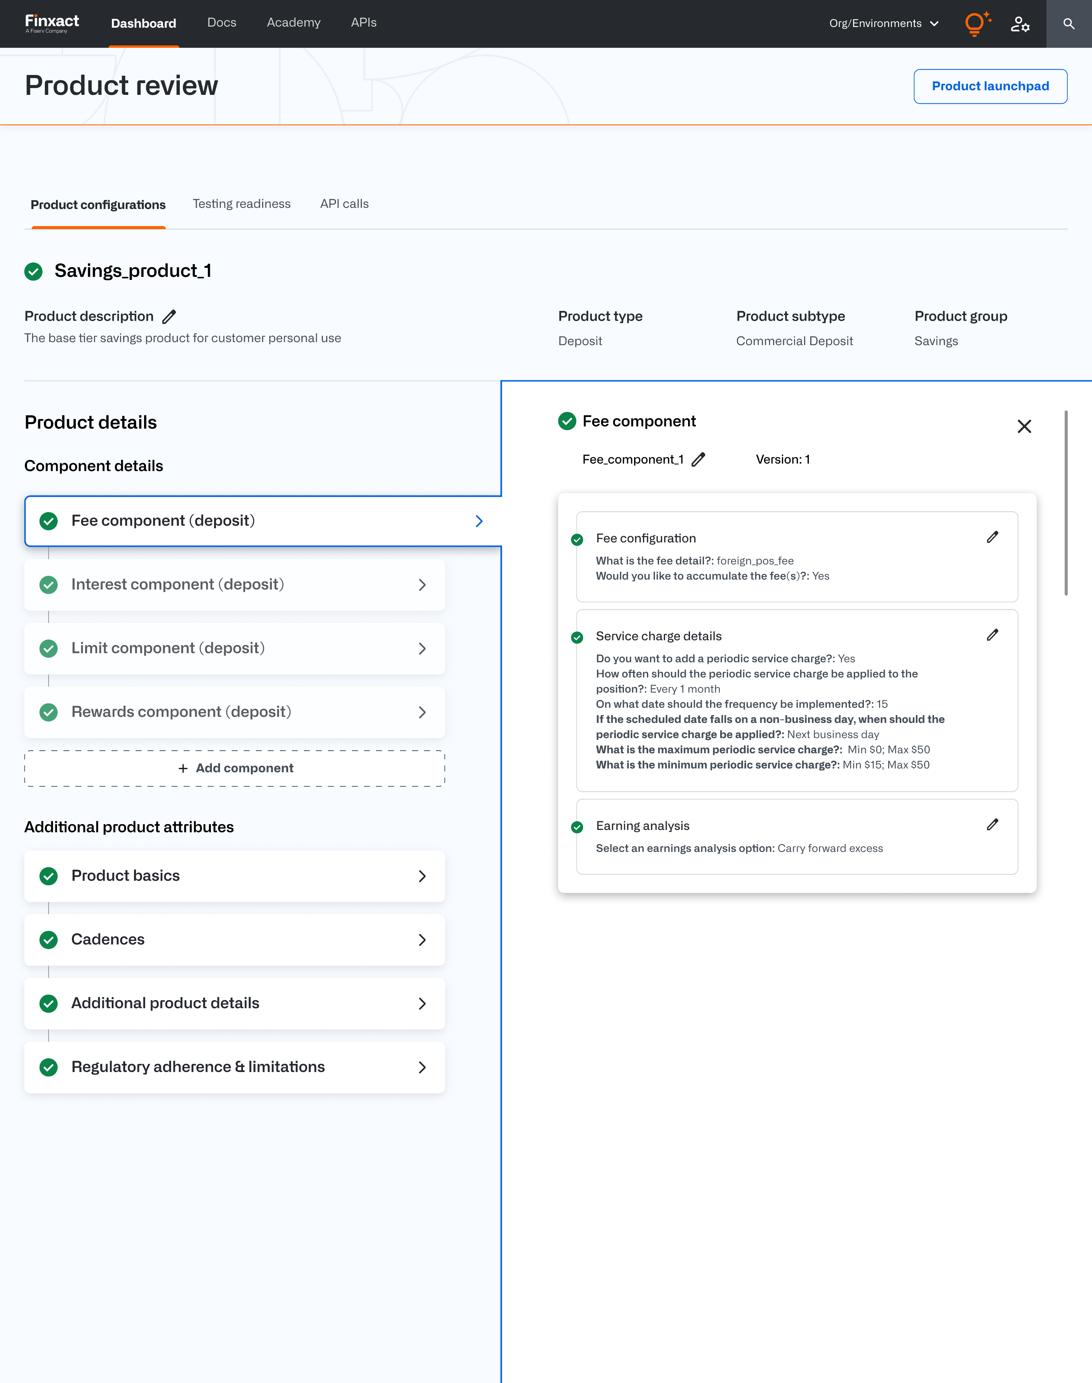Click the search magnifier icon
Viewport: 1092px width, 1383px height.
[x=1068, y=24]
